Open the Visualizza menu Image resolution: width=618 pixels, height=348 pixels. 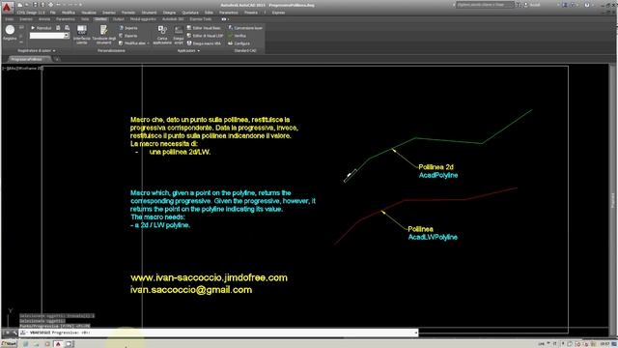(x=89, y=13)
